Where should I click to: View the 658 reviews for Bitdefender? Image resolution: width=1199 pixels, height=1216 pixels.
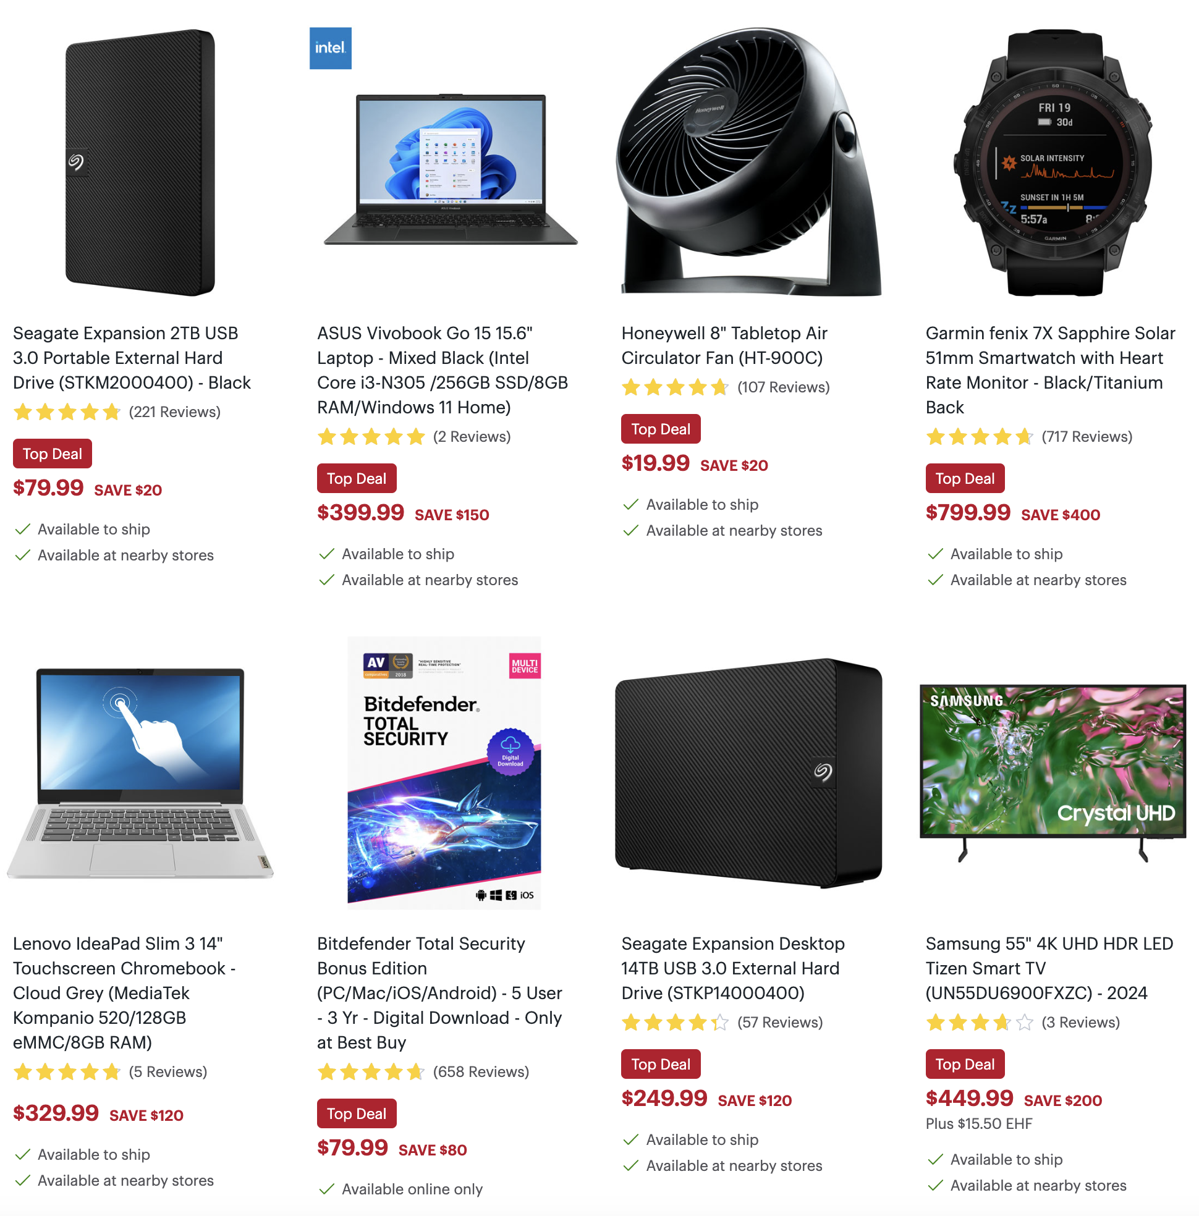tap(423, 1072)
